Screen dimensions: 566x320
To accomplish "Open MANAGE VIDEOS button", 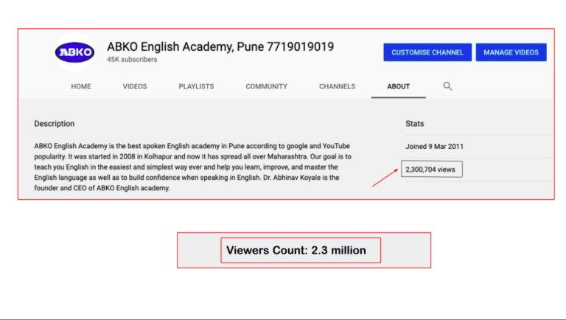I will [511, 52].
